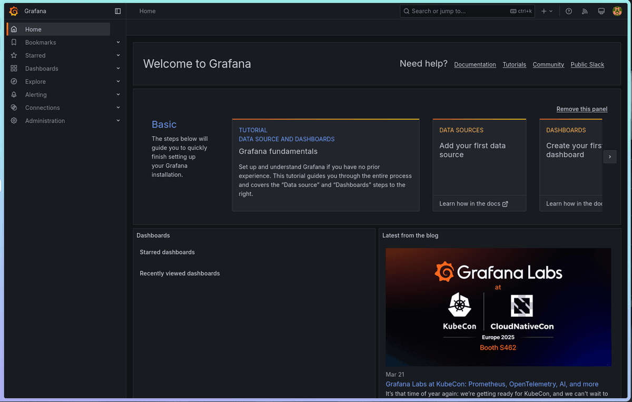Click the Dashboards grid icon in sidebar
632x402 pixels.
click(x=14, y=68)
